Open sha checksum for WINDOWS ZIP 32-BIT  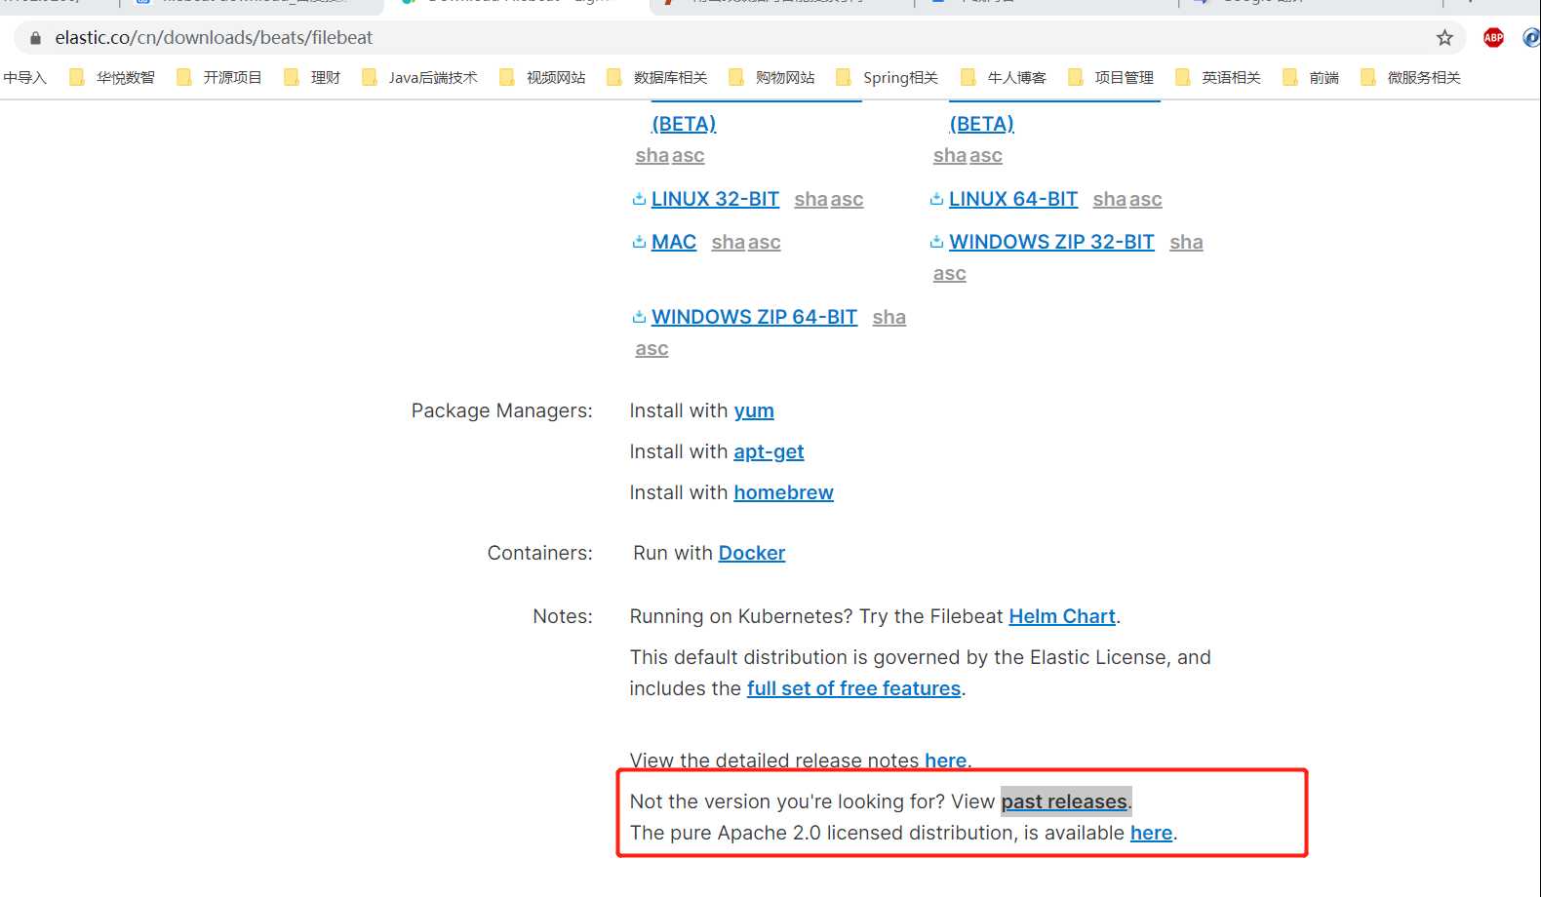(1186, 243)
